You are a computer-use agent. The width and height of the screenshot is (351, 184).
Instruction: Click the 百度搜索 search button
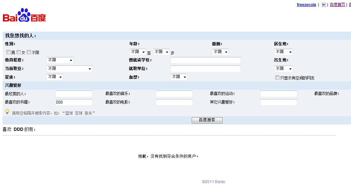[207, 120]
